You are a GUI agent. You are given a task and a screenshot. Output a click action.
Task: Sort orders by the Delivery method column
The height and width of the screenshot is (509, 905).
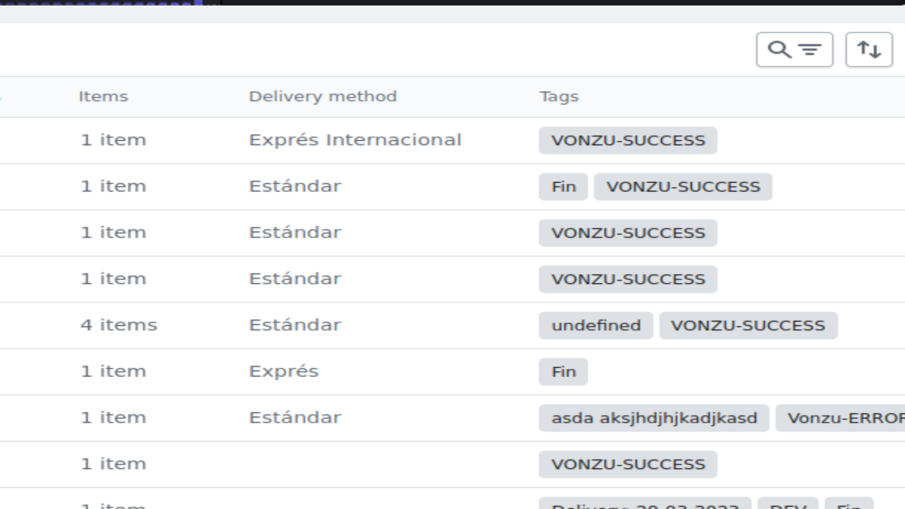pyautogui.click(x=323, y=96)
